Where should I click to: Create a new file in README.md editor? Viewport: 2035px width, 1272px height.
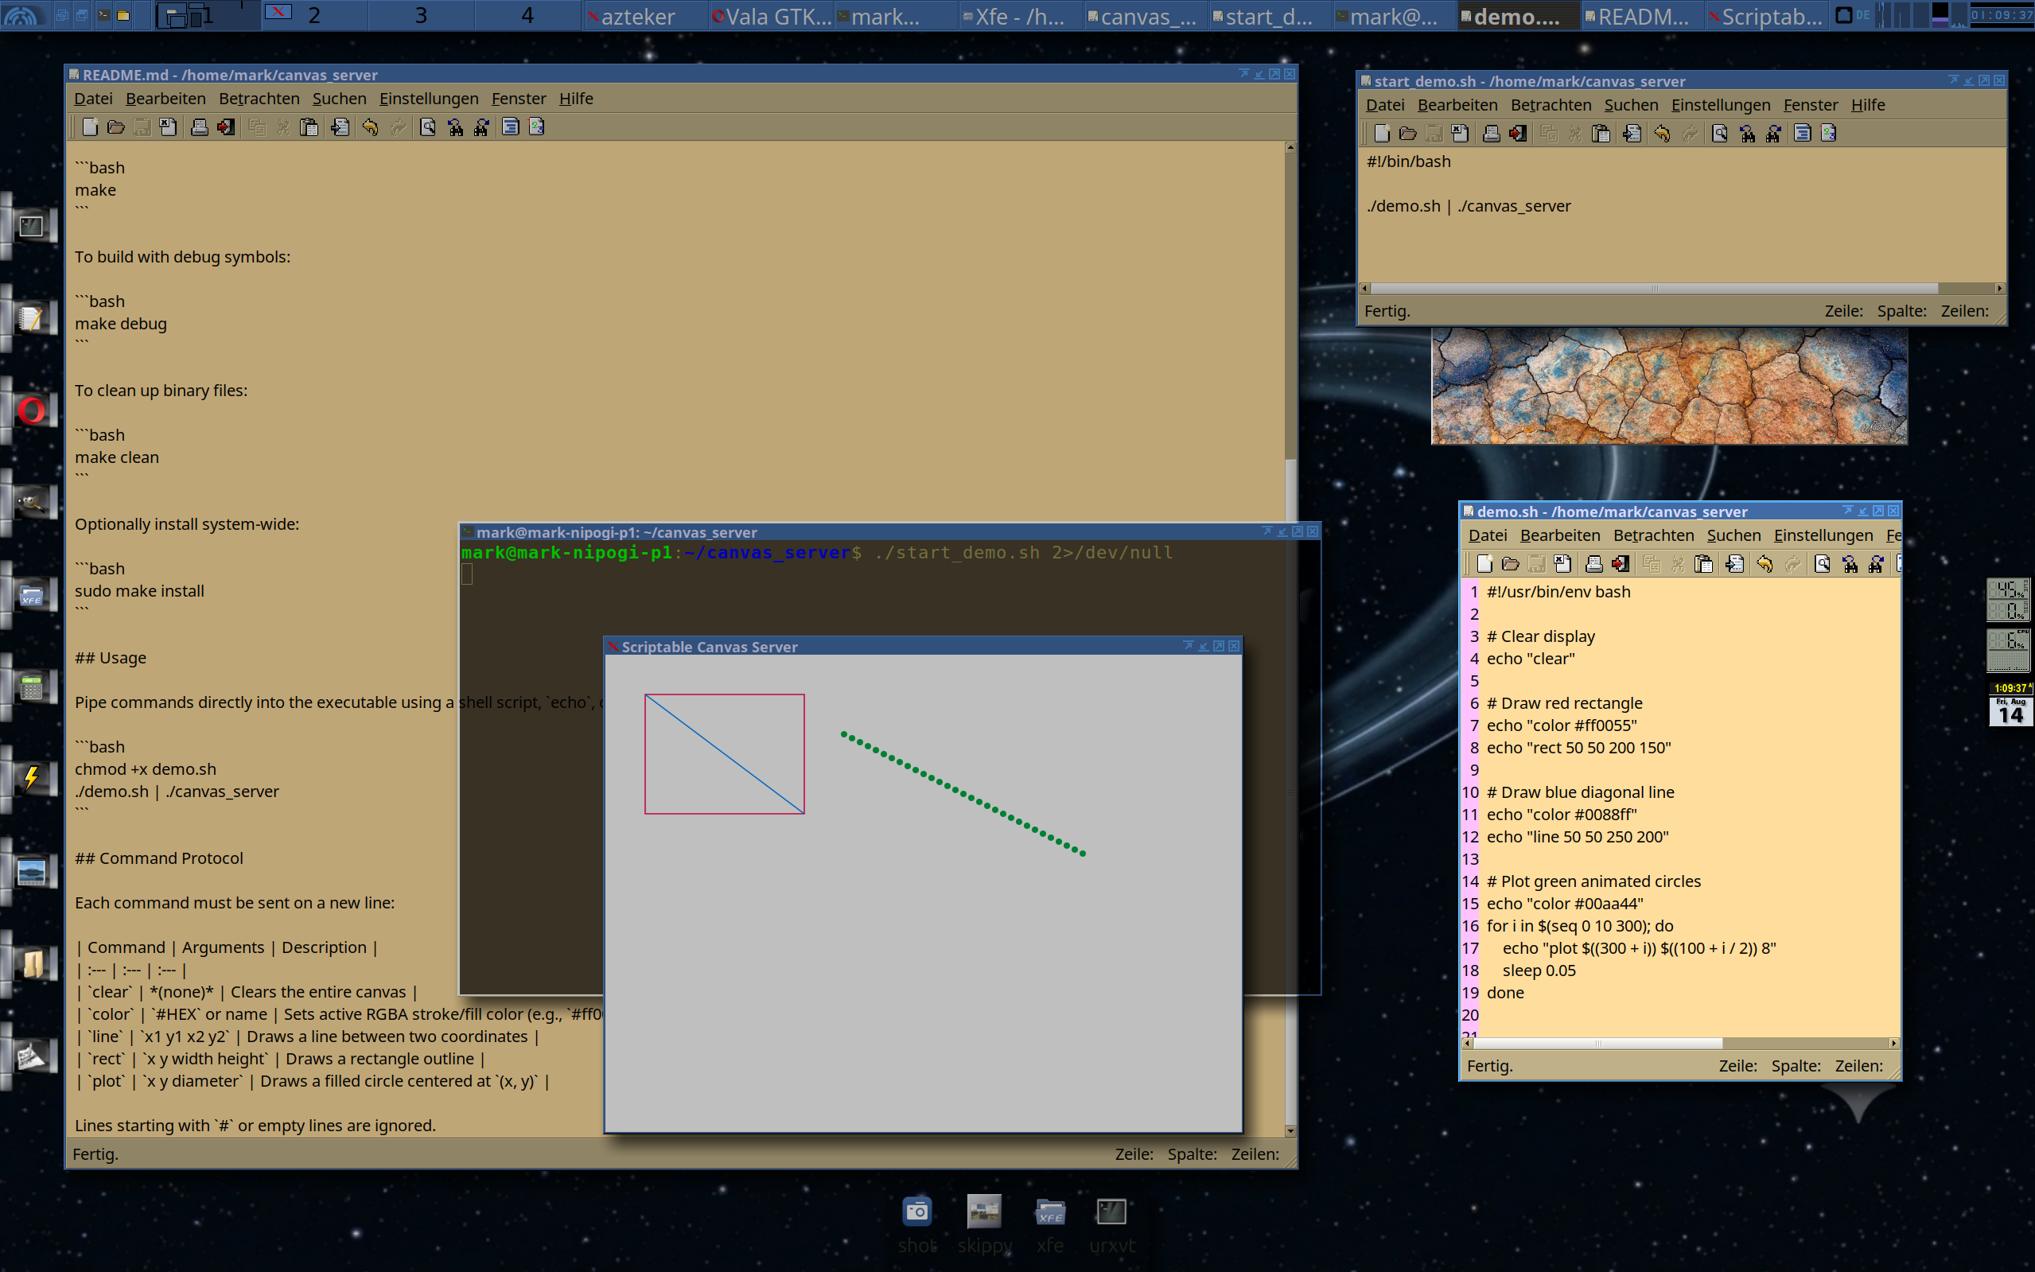[90, 127]
